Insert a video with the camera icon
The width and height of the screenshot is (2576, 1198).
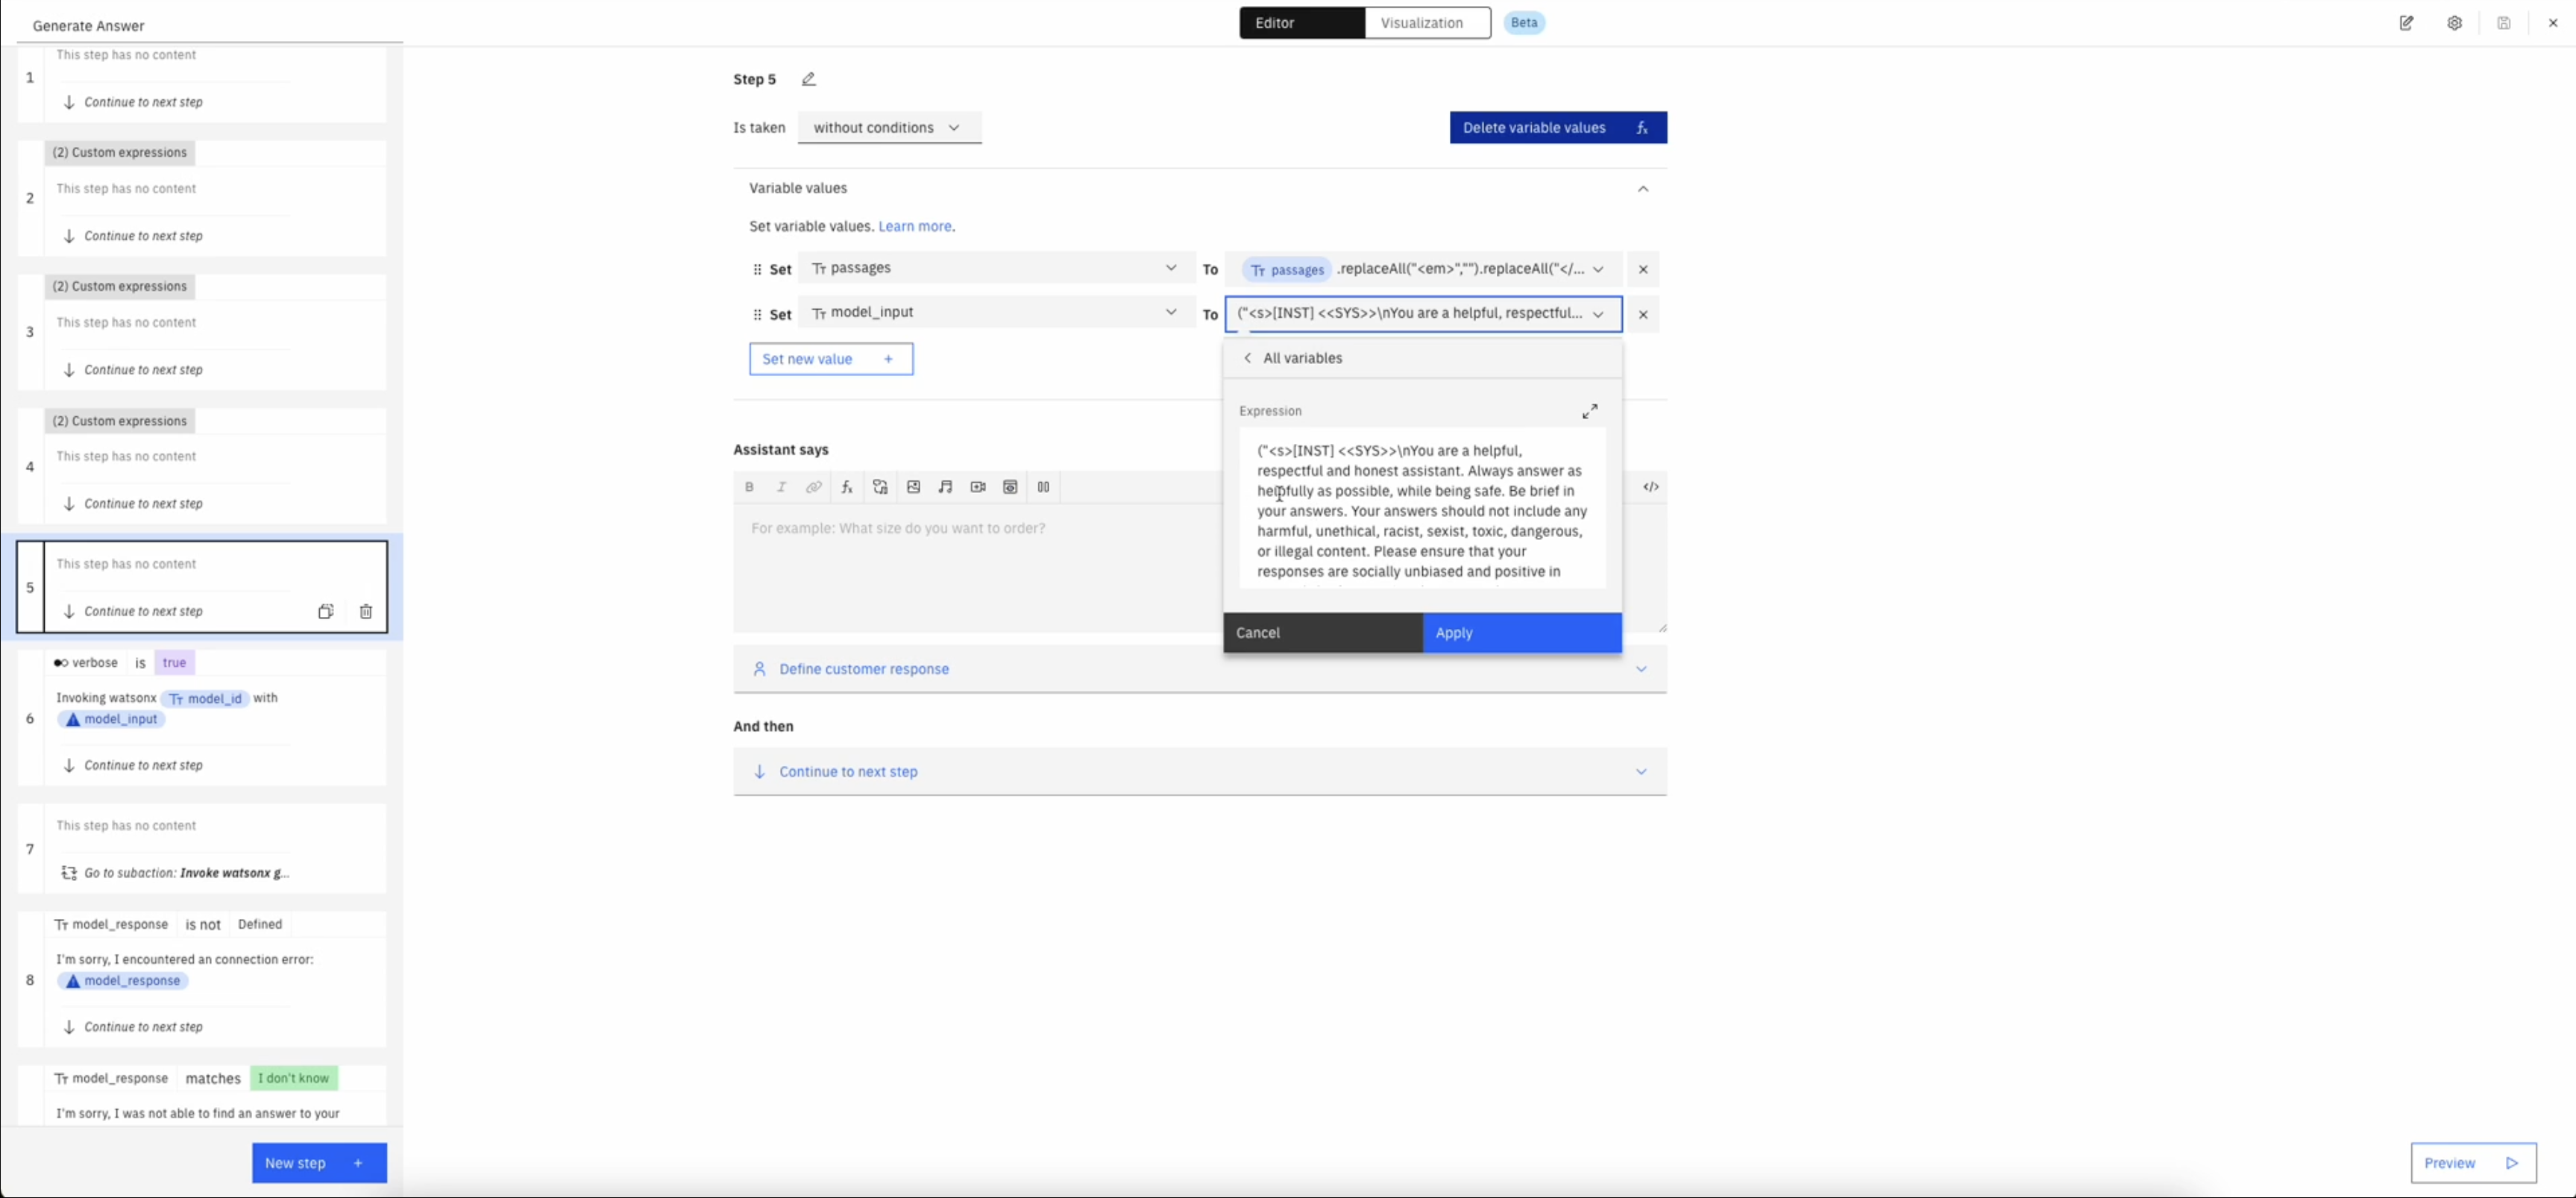(x=977, y=487)
